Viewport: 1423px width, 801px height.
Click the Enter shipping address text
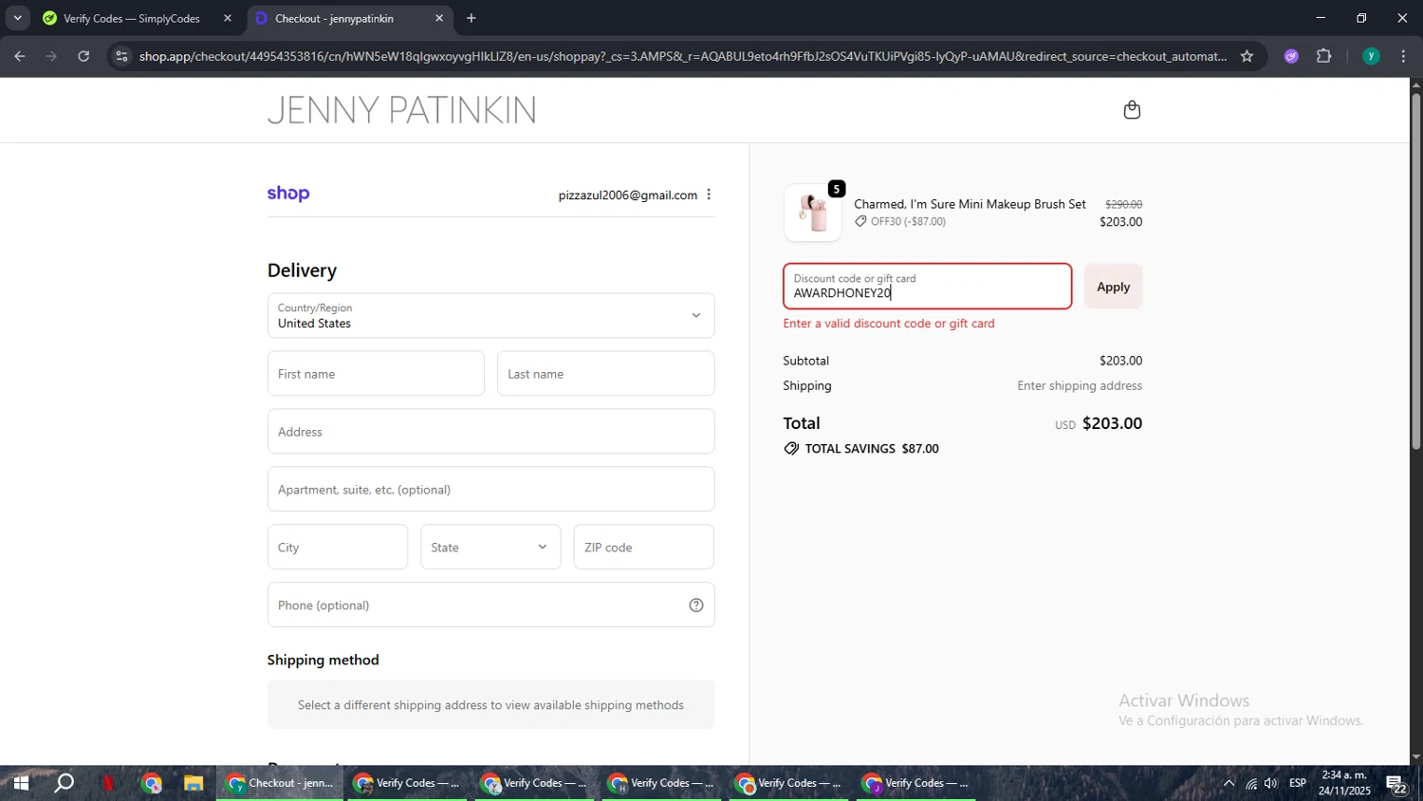click(x=1080, y=386)
